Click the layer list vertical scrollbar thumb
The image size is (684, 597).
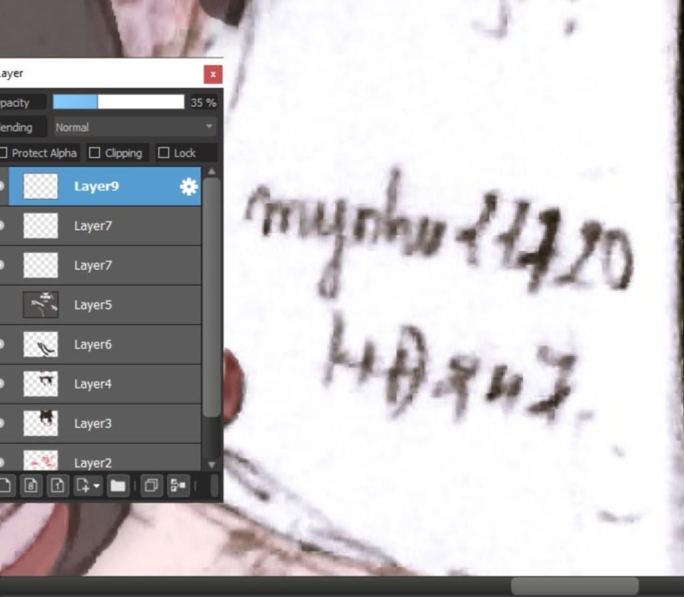(x=212, y=297)
